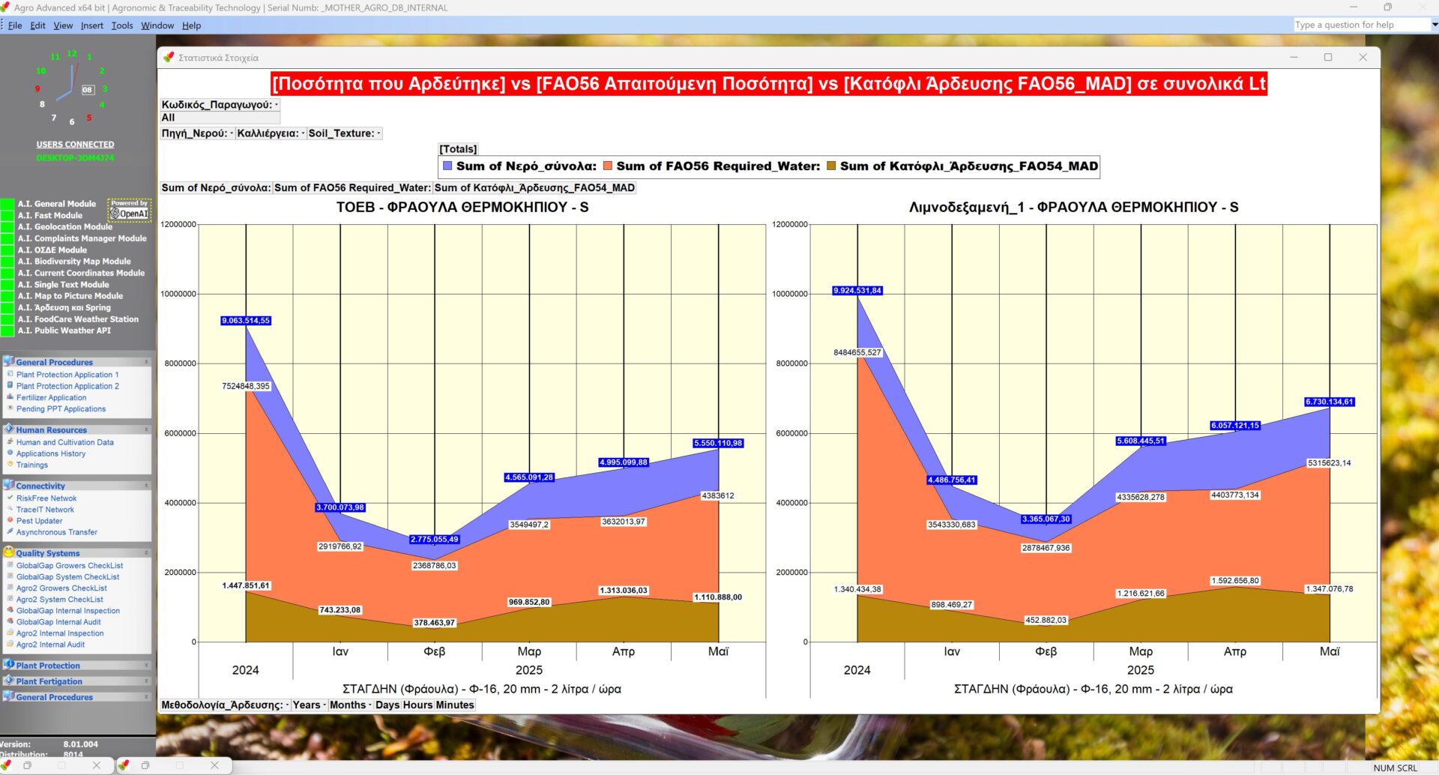Open the Tools menu
Screen dimensions: 1439x775
pyautogui.click(x=122, y=25)
